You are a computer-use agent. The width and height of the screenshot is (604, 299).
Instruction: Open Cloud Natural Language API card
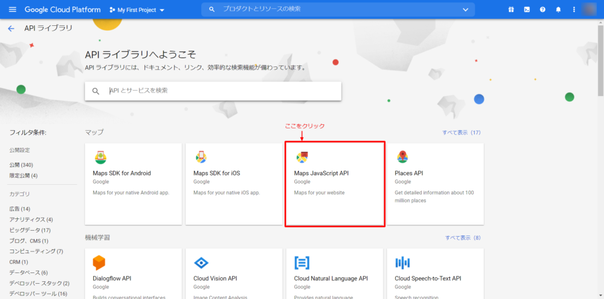(335, 274)
